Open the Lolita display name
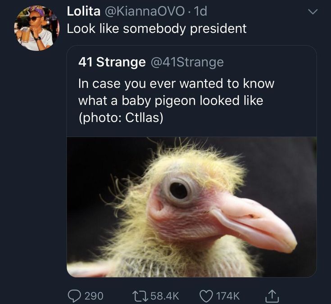Image resolution: width=331 pixels, height=304 pixels. (84, 11)
